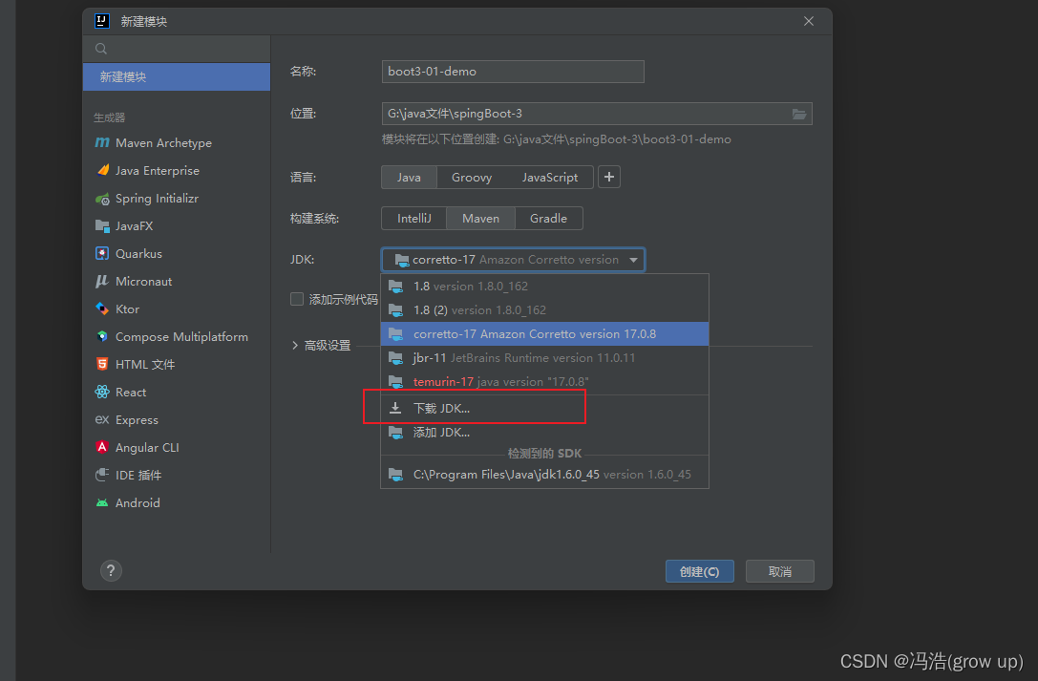Click the Express ex icon

click(x=102, y=419)
